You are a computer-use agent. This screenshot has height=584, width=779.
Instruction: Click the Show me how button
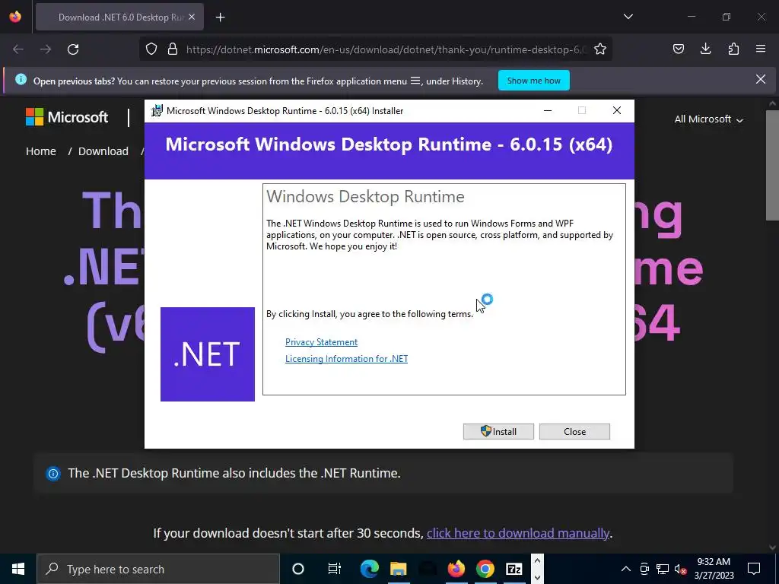point(534,81)
